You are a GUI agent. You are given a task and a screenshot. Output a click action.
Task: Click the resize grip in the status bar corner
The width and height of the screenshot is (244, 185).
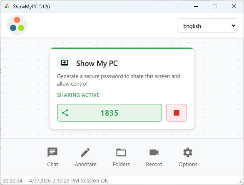click(x=241, y=182)
